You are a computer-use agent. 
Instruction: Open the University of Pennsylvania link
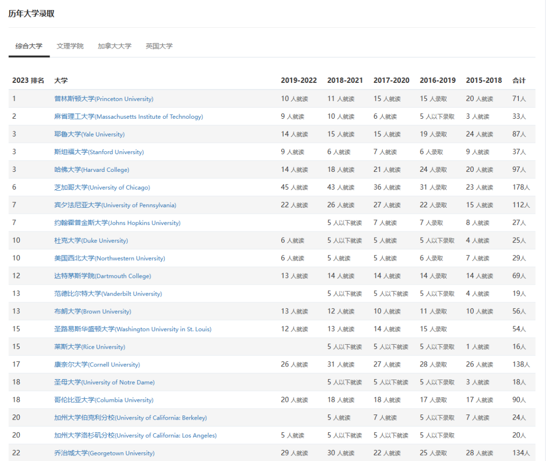(x=115, y=205)
